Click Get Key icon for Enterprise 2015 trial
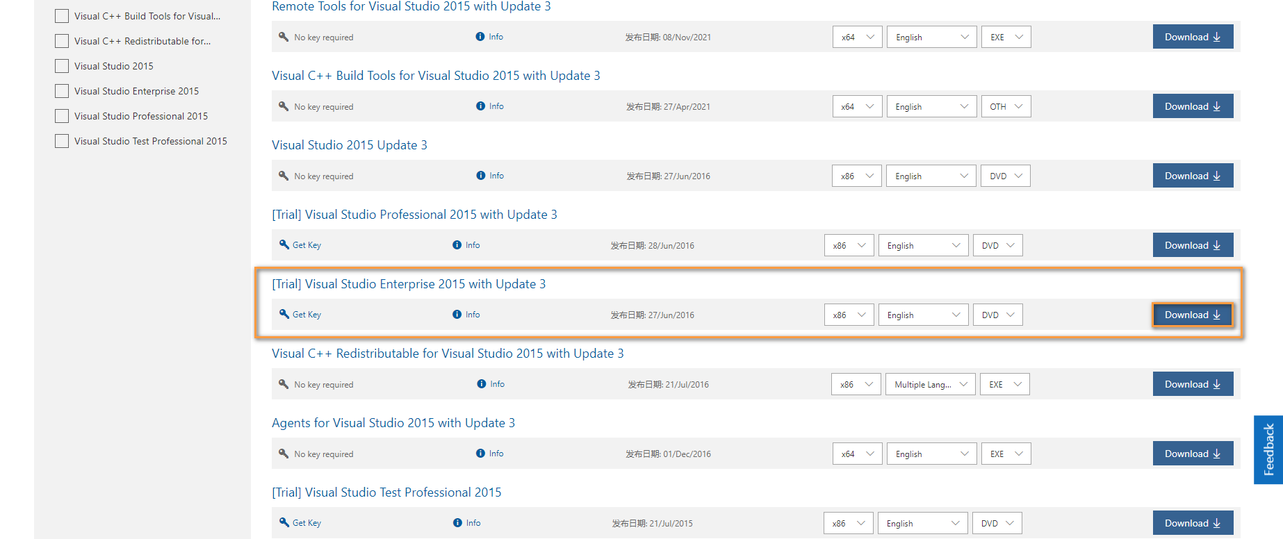 [x=284, y=314]
